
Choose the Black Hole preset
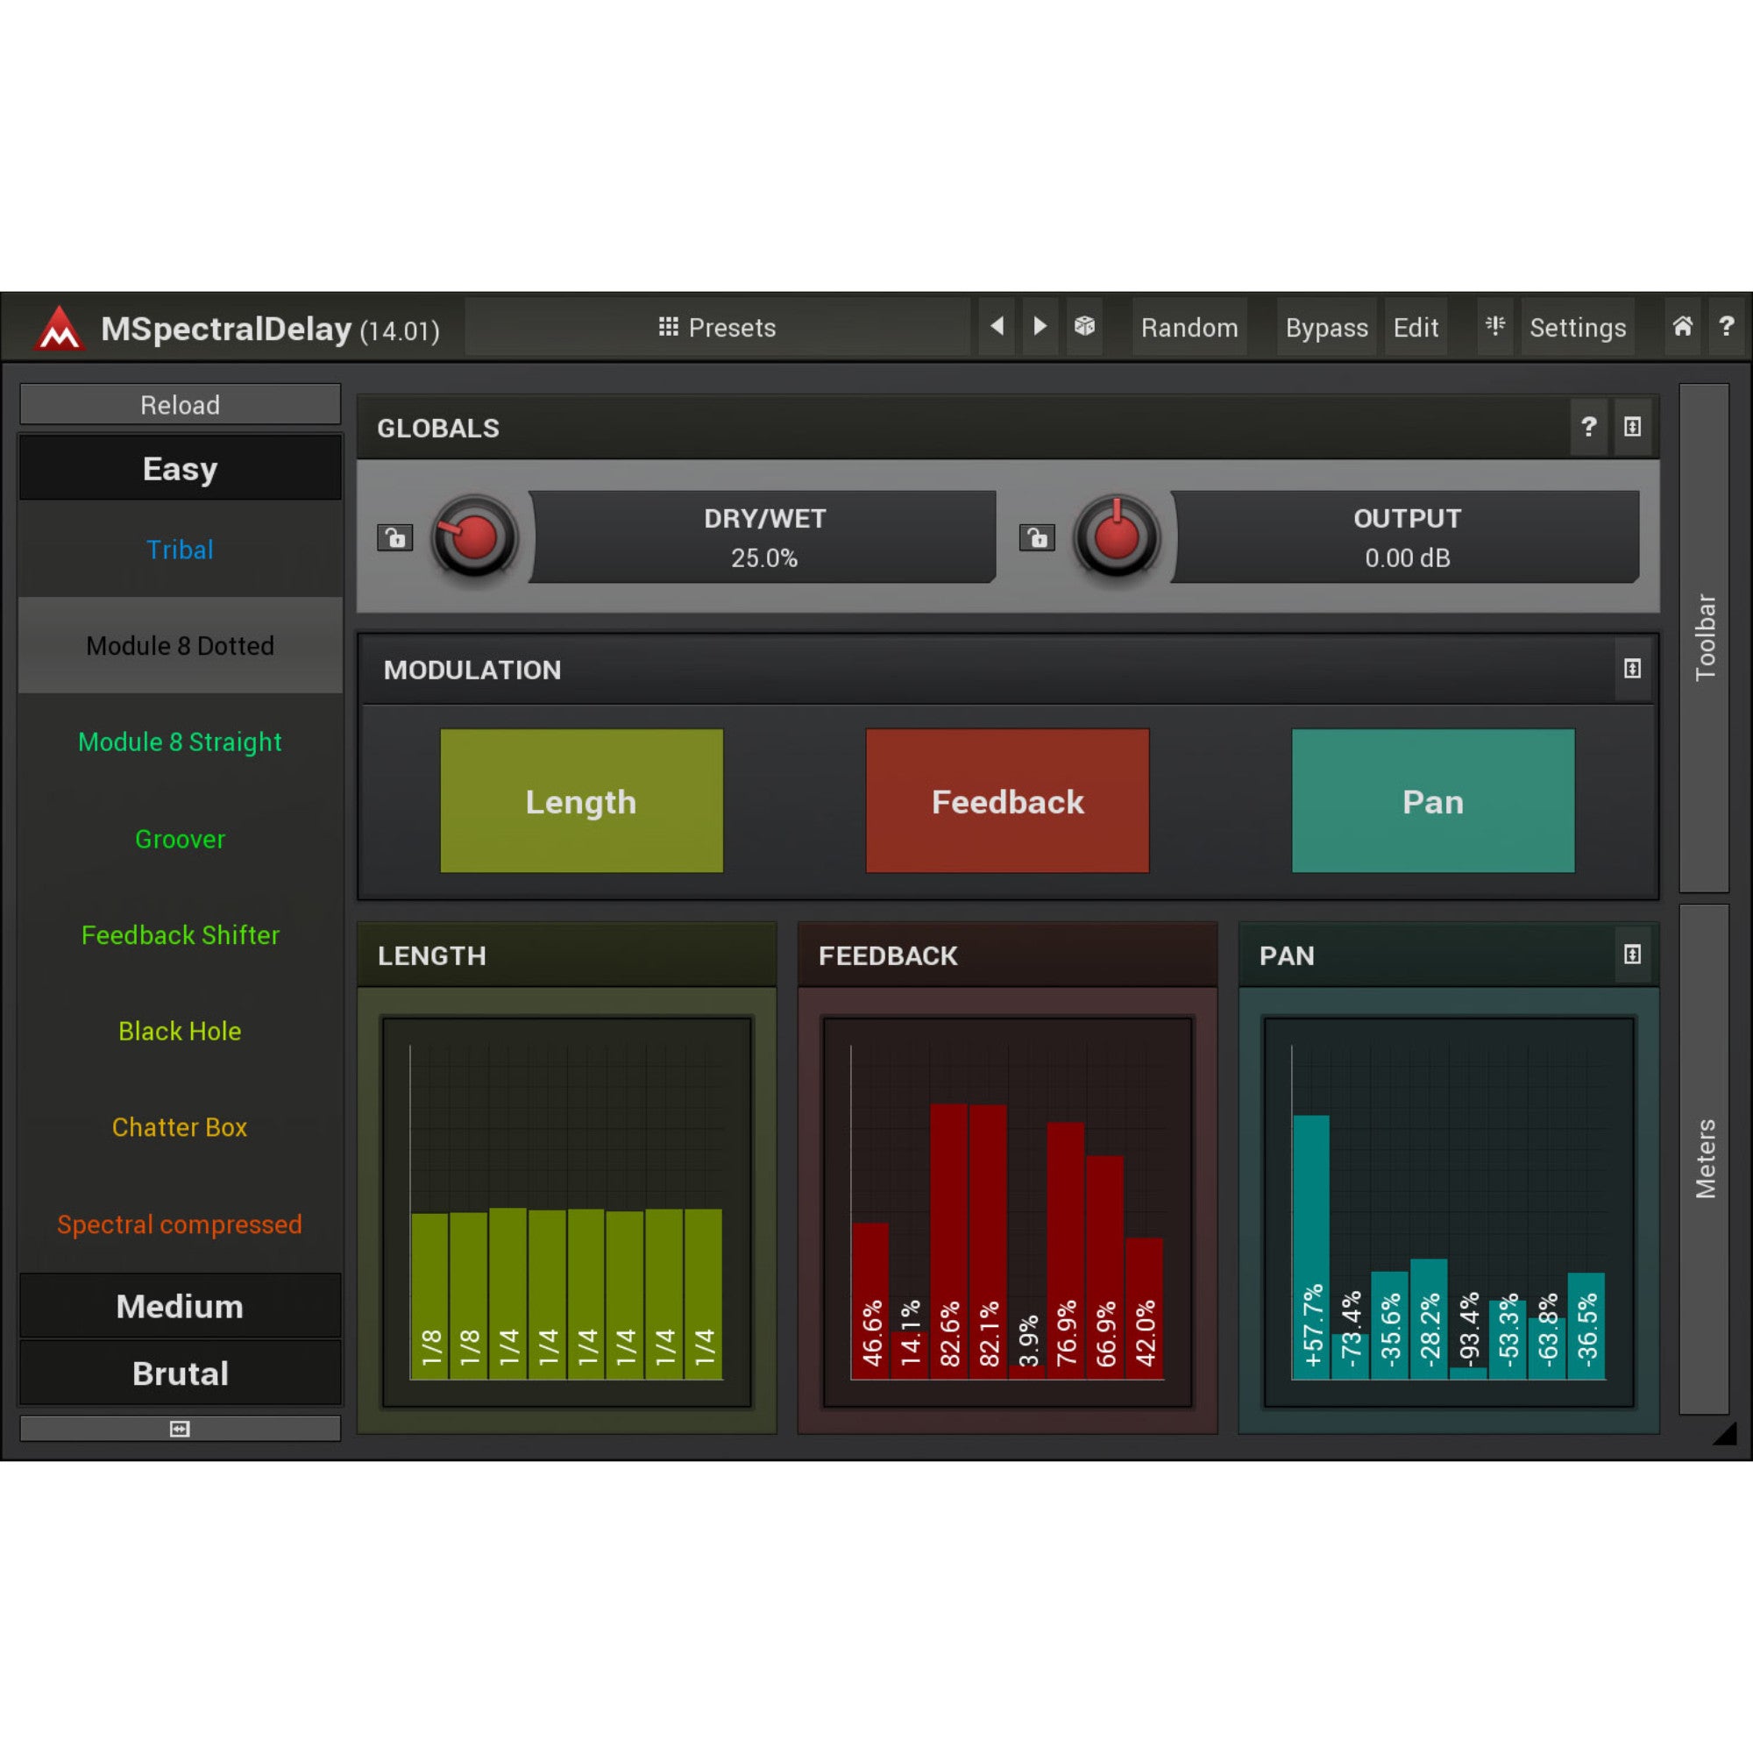coord(180,1031)
